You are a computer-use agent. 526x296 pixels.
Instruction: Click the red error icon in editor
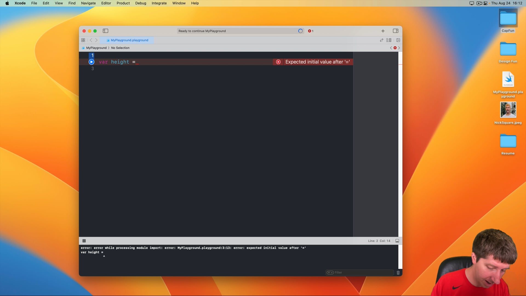pyautogui.click(x=278, y=62)
